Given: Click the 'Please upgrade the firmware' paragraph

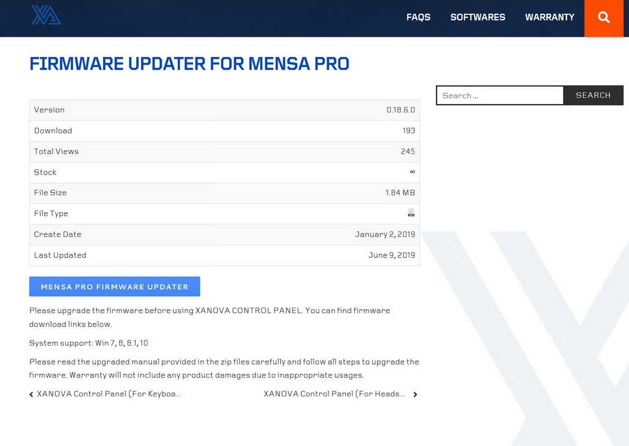Looking at the screenshot, I should pos(210,317).
